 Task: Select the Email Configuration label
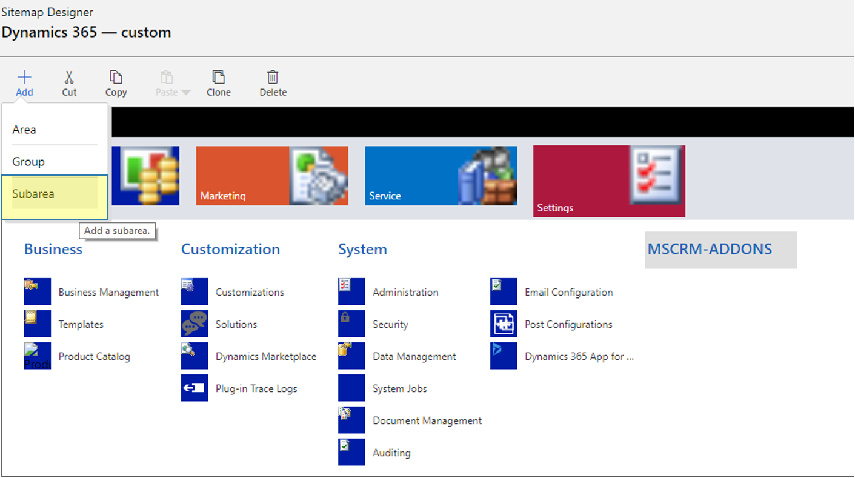569,292
